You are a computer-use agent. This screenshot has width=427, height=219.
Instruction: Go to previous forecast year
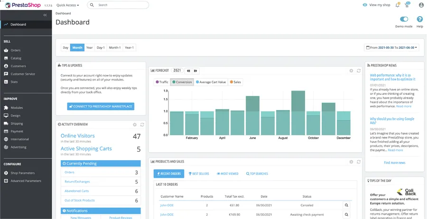click(x=188, y=71)
